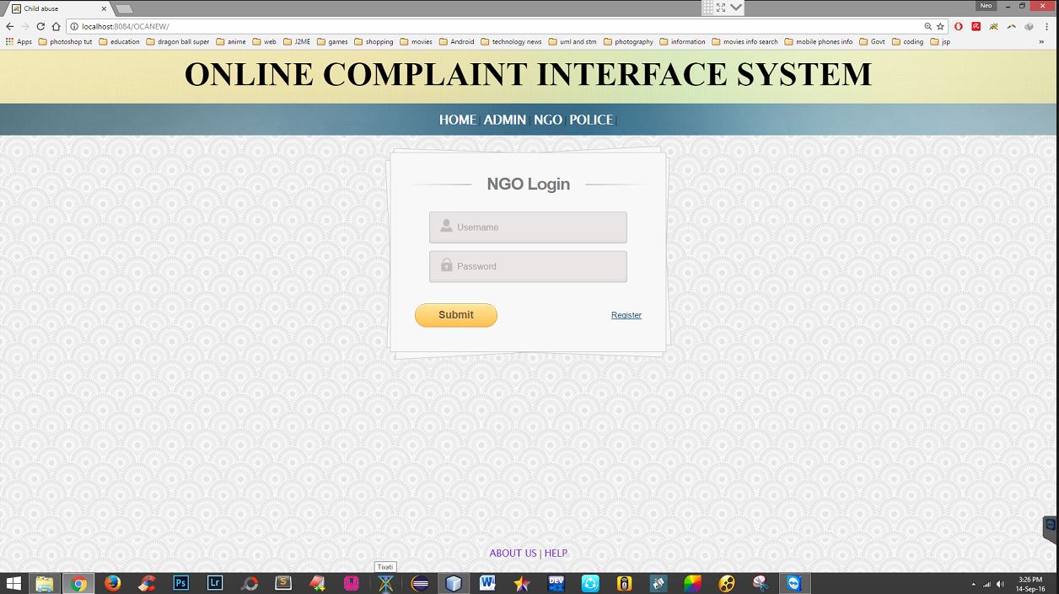
Task: Click the browser Forward arrow
Action: pos(24,27)
